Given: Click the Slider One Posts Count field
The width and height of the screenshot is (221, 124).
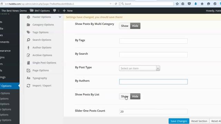Looking at the screenshot, I should tap(153, 112).
